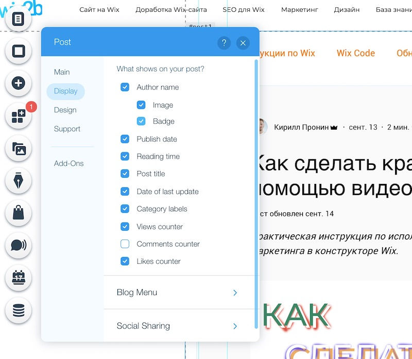Switch to the Main tab
Screen dimensions: 412x359
point(62,72)
